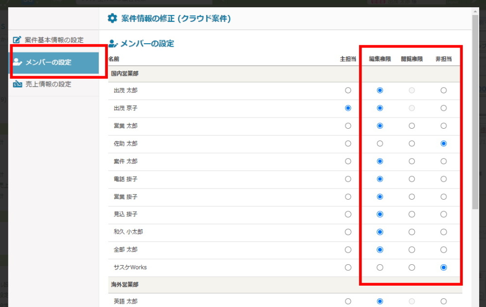Open the 案件基本情報の設定 tab
Screen dimensions: 486x307
tap(53, 40)
